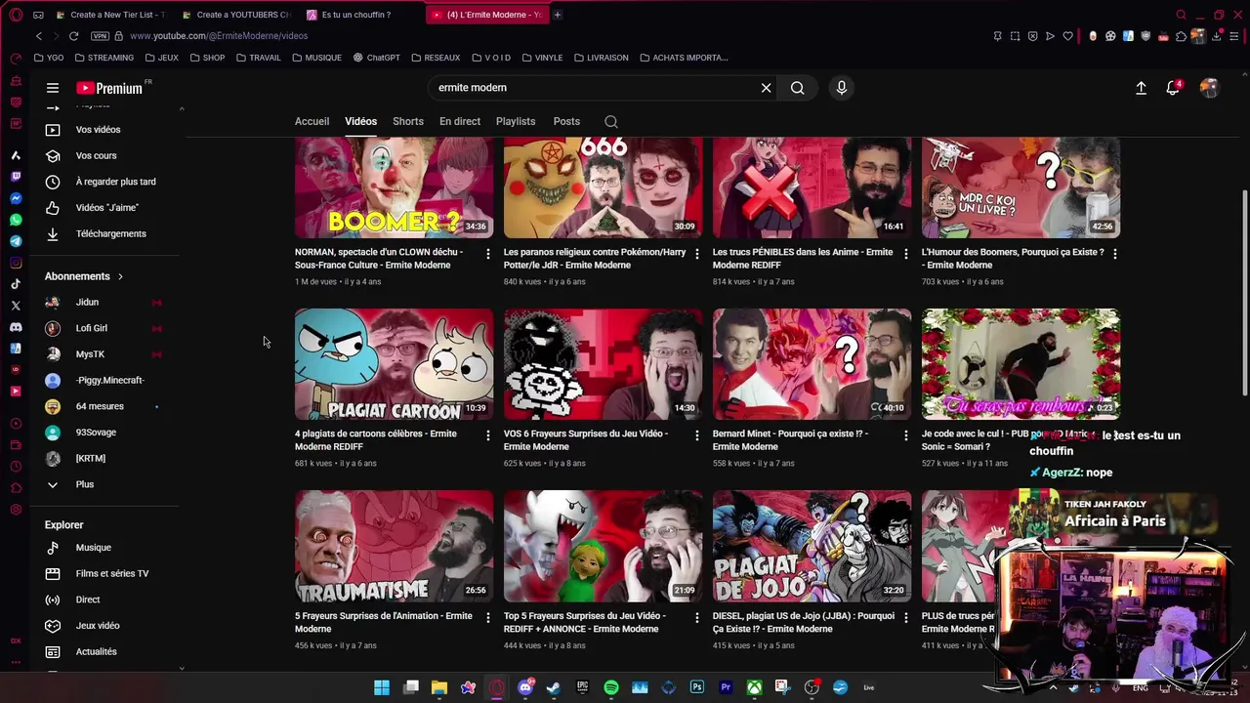The width and height of the screenshot is (1250, 703).
Task: Expand the Abonnements section chevron
Action: (120, 276)
